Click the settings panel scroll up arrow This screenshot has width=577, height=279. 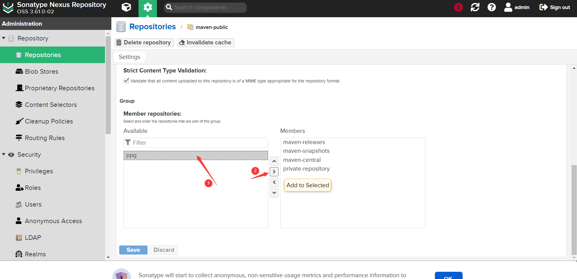pyautogui.click(x=574, y=68)
